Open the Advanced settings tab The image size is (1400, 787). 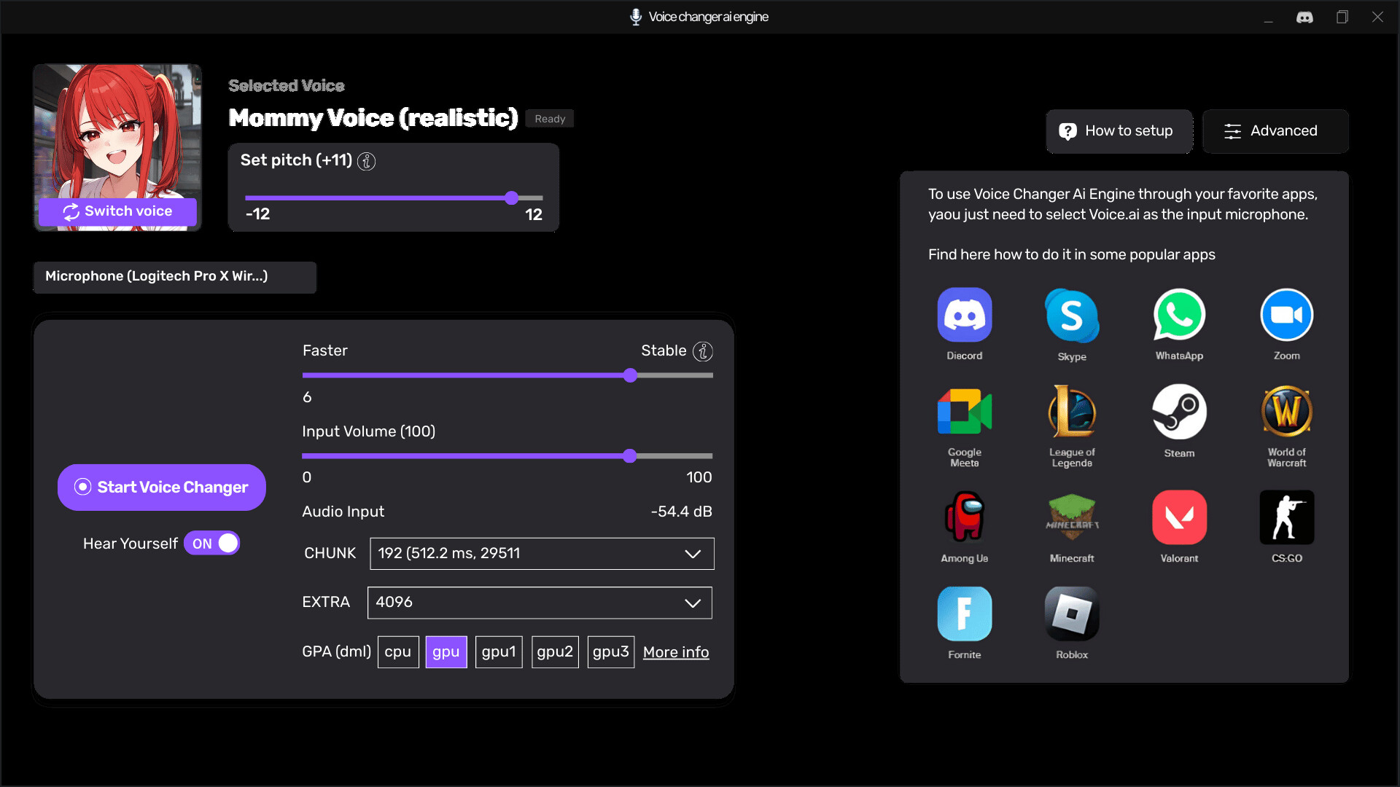pyautogui.click(x=1275, y=131)
